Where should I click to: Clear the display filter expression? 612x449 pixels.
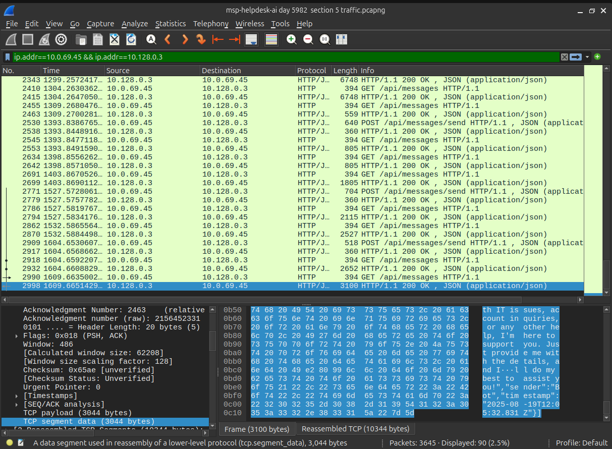pyautogui.click(x=565, y=57)
